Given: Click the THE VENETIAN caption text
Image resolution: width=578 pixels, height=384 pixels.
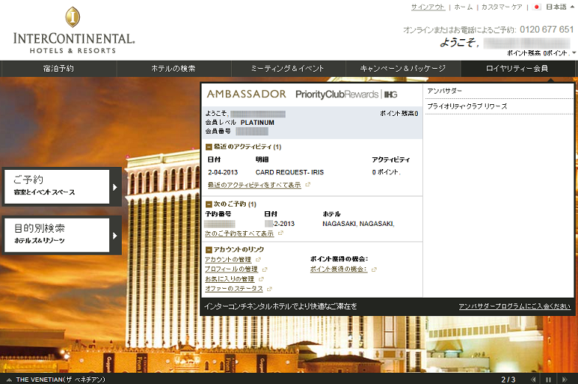Looking at the screenshot, I should coord(61,380).
